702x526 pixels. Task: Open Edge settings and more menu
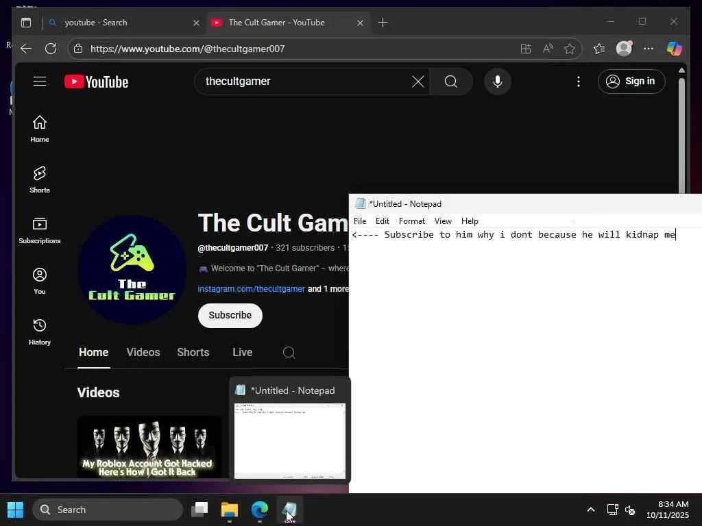coord(649,49)
